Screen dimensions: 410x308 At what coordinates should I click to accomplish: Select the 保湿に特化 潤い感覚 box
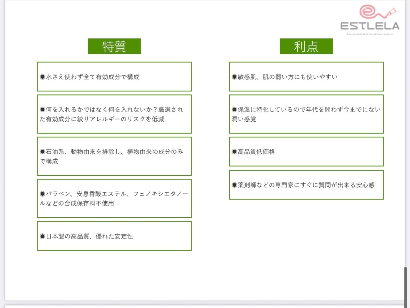click(306, 114)
